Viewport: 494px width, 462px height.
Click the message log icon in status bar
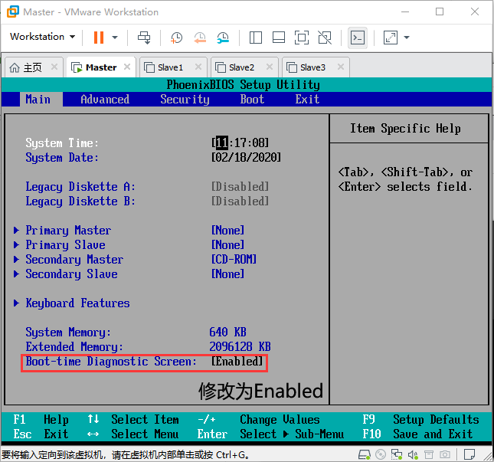(469, 454)
